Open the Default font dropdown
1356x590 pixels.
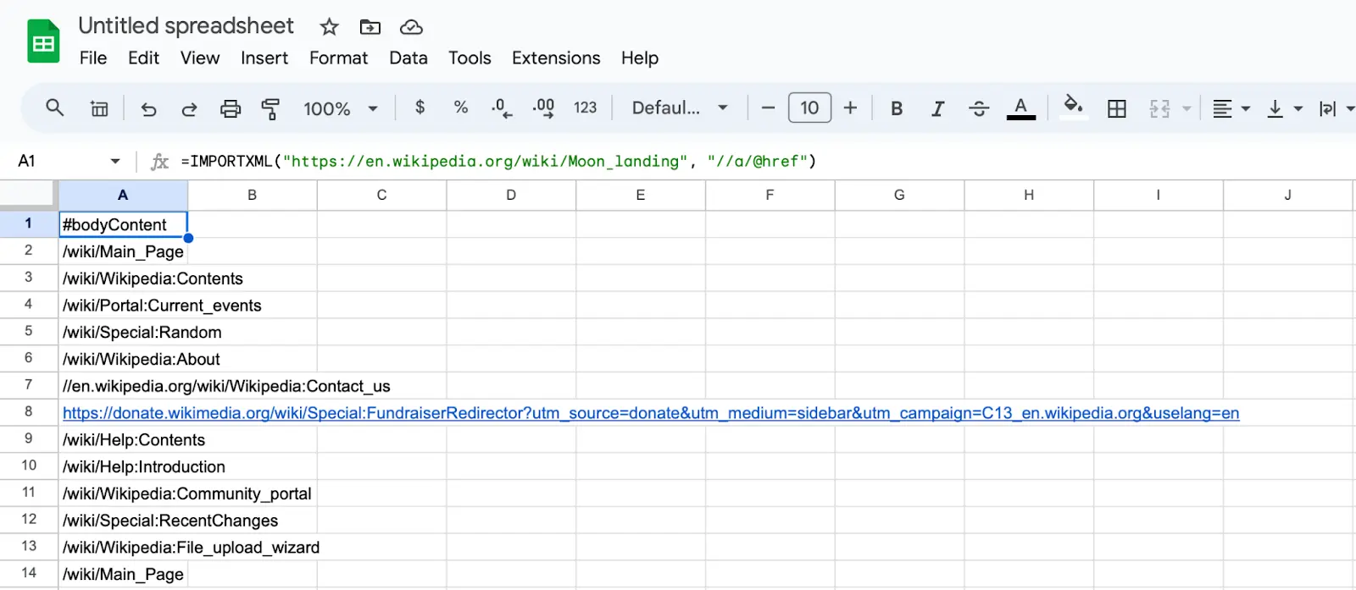[x=680, y=108]
